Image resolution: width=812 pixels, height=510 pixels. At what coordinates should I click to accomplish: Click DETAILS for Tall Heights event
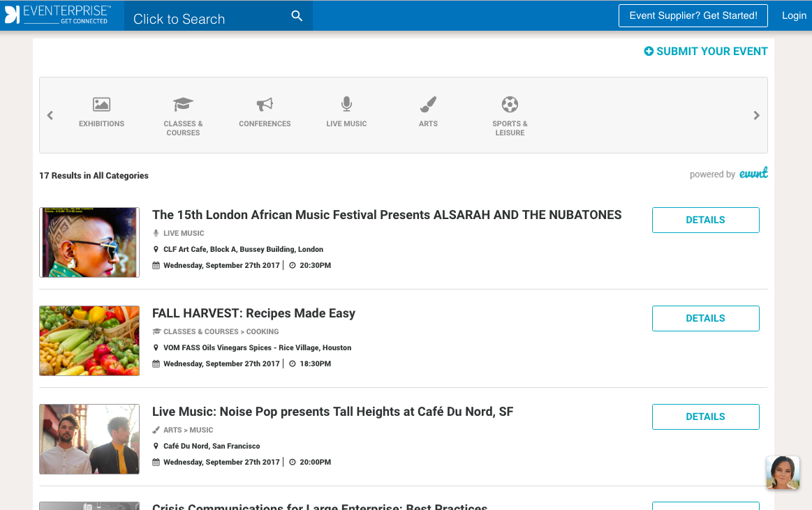point(705,417)
